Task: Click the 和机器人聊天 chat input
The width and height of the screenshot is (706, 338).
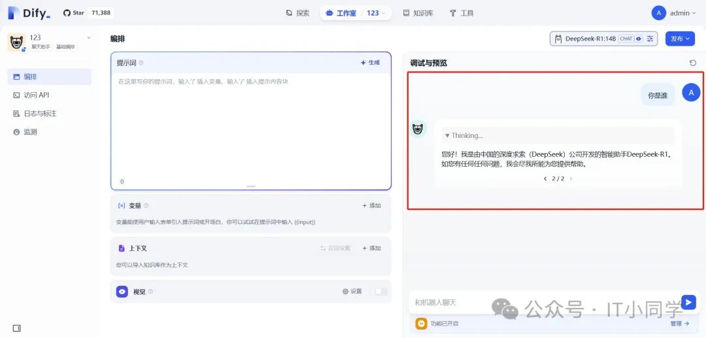Action: pos(543,303)
